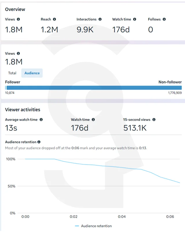Click the info icon next to Overview Watch time
The image size is (185, 232).
[134, 19]
